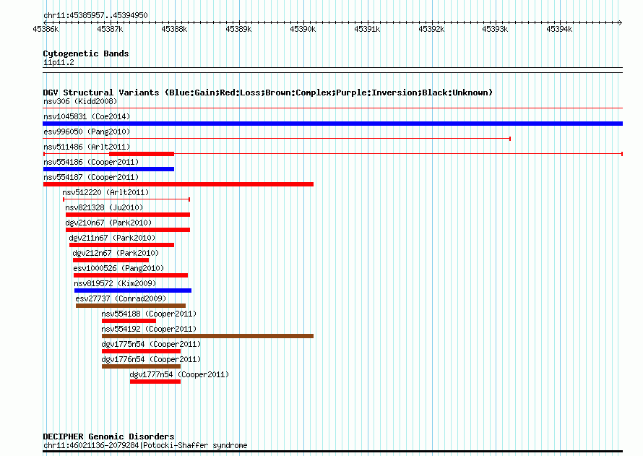Click the 45389k ruler tick label
643x456 pixels.
238,29
